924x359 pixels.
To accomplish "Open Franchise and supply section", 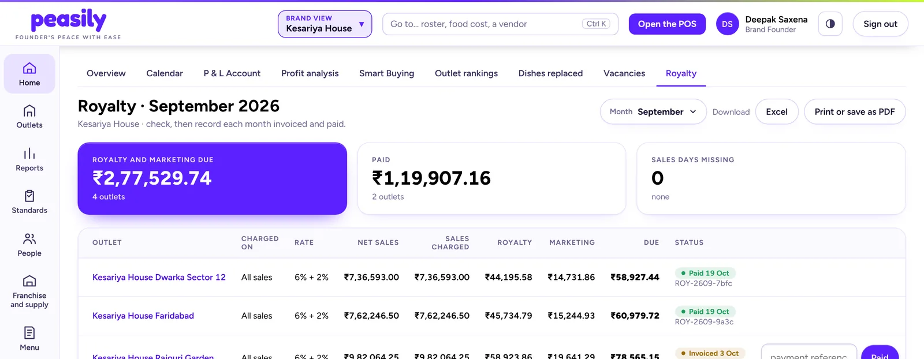I will point(29,291).
